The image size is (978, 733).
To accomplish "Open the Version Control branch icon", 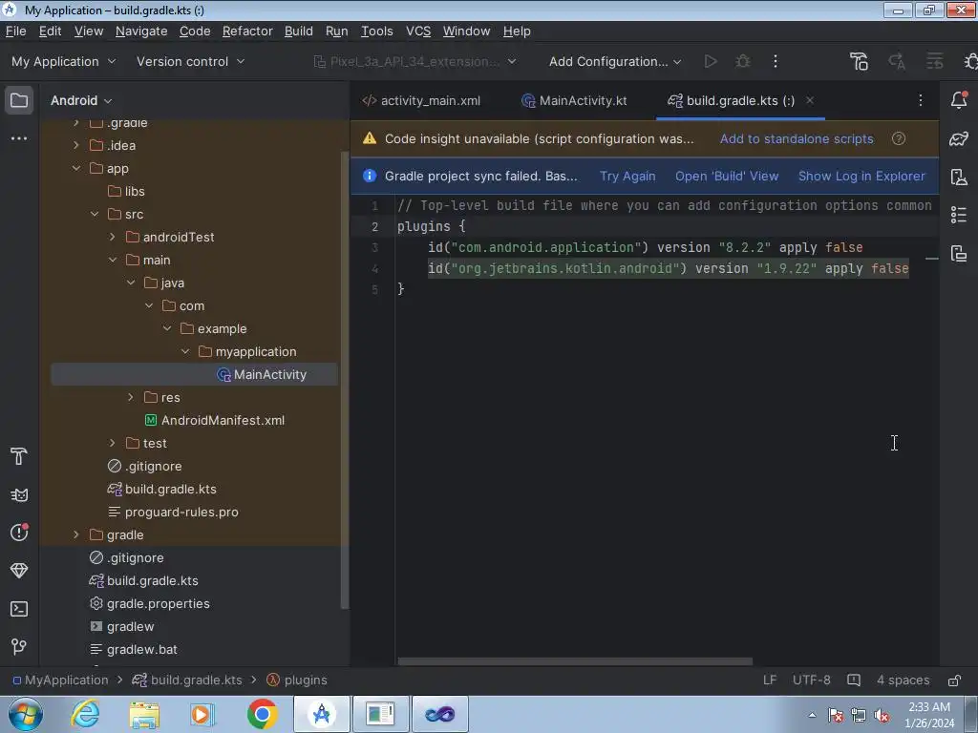I will pos(19,647).
